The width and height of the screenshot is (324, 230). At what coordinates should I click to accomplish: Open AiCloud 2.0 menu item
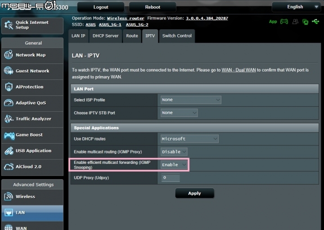coord(32,167)
